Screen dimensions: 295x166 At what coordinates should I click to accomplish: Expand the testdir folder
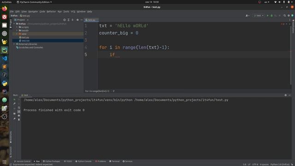point(17,30)
